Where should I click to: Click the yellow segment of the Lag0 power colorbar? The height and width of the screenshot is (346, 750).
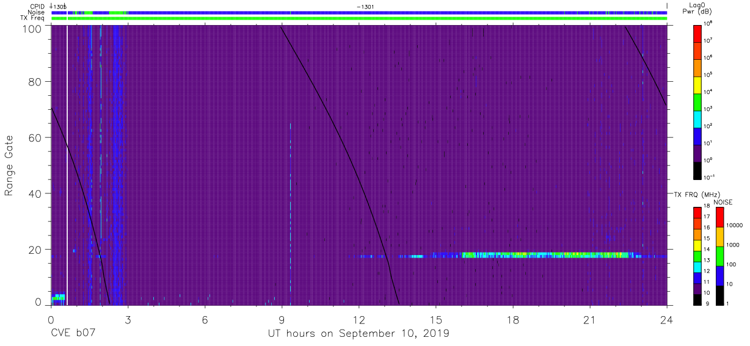pyautogui.click(x=697, y=85)
